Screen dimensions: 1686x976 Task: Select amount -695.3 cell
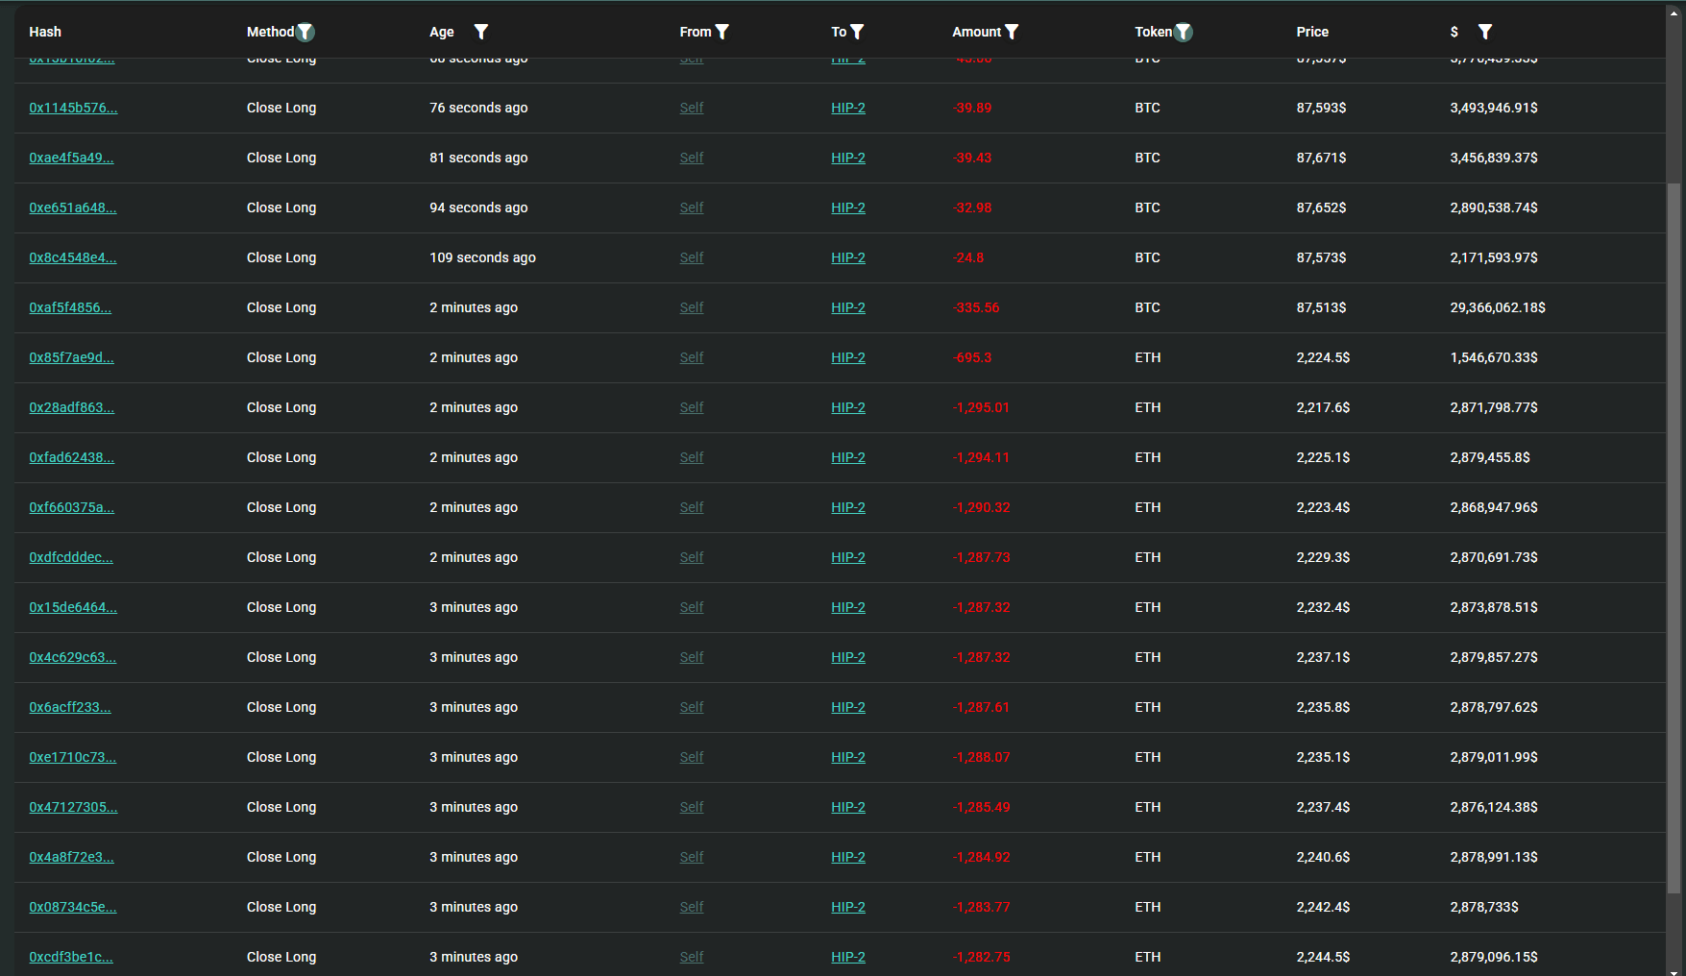(x=972, y=357)
